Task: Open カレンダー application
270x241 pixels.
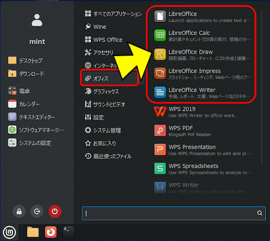Action: (24, 104)
